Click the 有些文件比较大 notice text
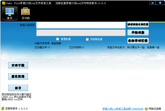165x111 pixels. [x=133, y=47]
